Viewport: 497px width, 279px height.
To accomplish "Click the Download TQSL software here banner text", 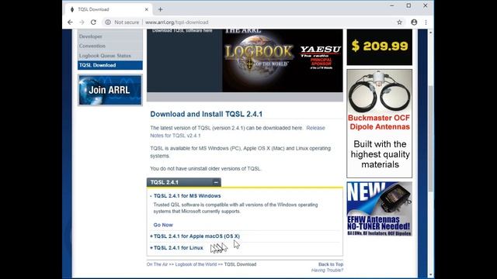I will pyautogui.click(x=182, y=31).
